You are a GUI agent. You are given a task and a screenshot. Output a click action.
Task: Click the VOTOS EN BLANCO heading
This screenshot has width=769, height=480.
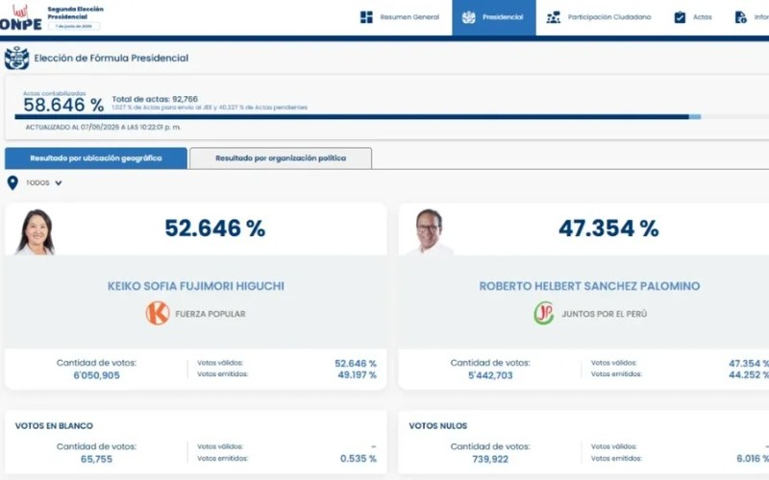[54, 425]
